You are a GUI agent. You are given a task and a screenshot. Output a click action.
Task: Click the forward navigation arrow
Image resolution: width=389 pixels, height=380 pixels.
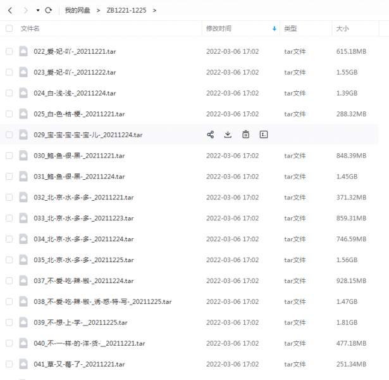click(25, 11)
